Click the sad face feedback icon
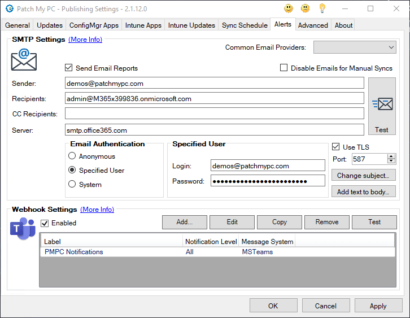Viewport: 410px width, 318px height. [x=305, y=8]
